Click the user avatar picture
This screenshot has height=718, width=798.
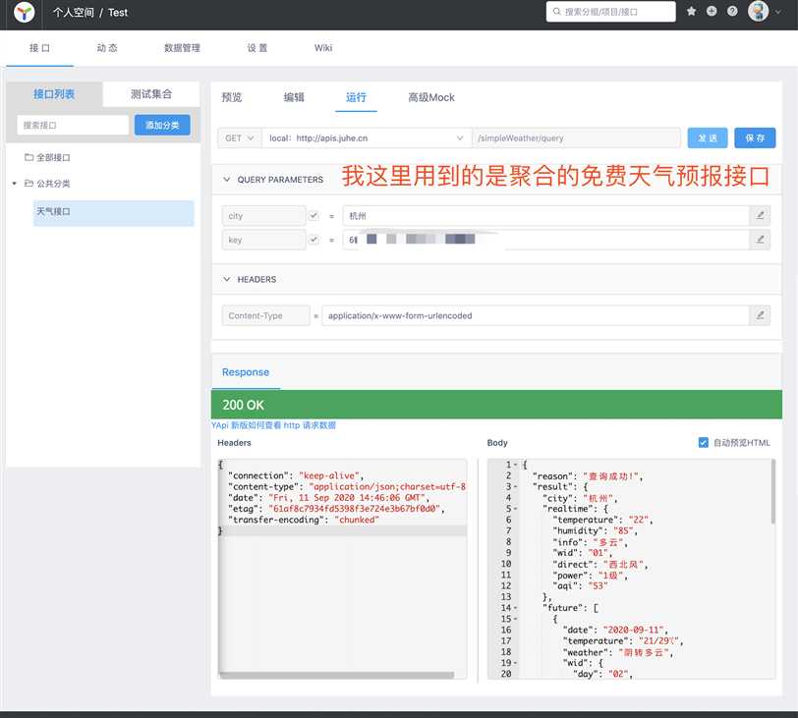click(758, 11)
